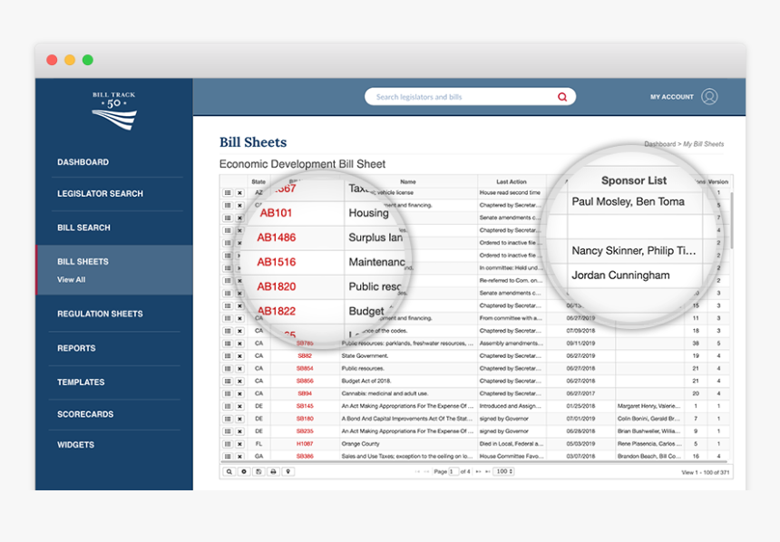Click the print icon in the bottom toolbar

coord(273,471)
